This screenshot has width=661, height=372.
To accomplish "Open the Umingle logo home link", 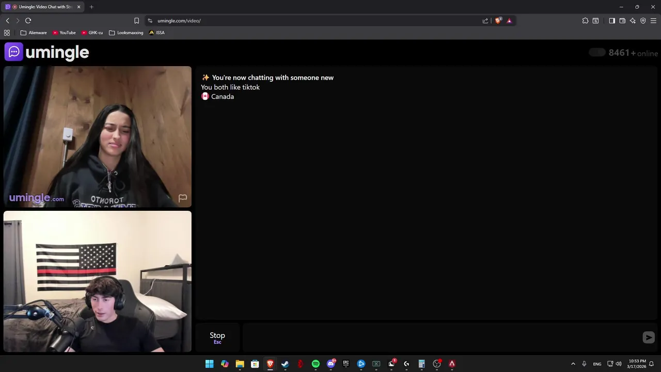I will pos(47,52).
